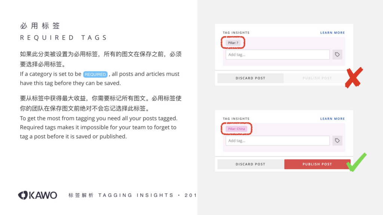The width and height of the screenshot is (383, 215).
Task: Click the '必用标签' slide title
Action: click(x=40, y=26)
